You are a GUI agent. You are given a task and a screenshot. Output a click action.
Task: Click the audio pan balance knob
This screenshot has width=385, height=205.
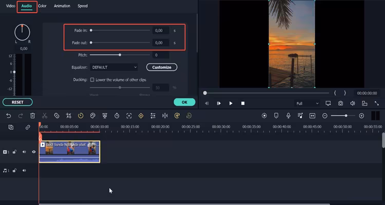click(x=22, y=32)
